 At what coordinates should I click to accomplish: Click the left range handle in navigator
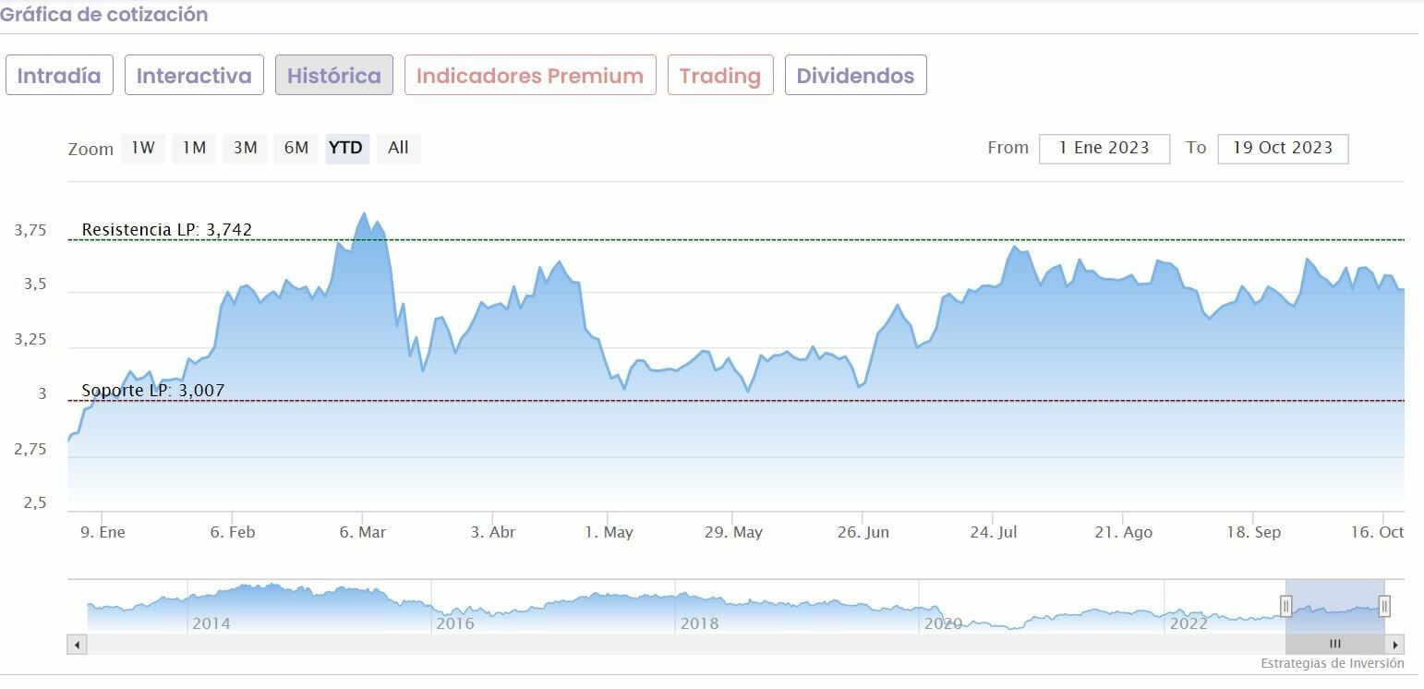(x=1285, y=606)
